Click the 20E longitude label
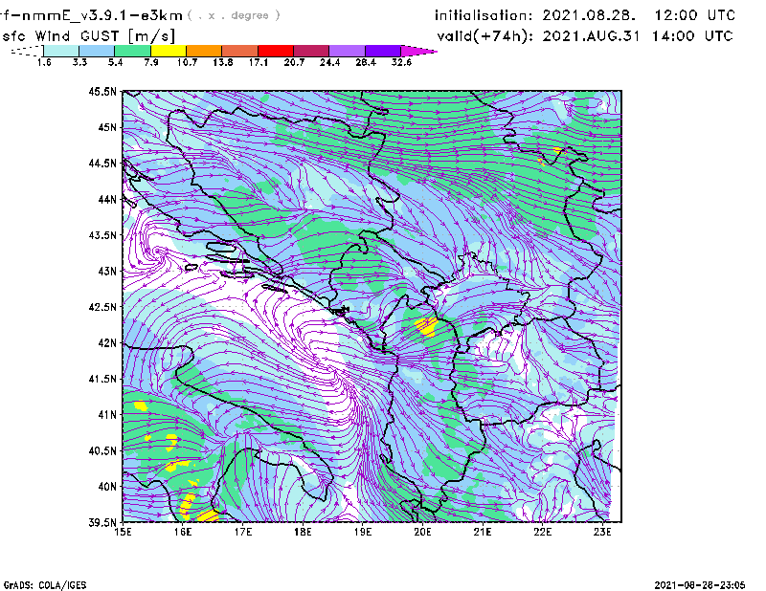 click(x=422, y=532)
